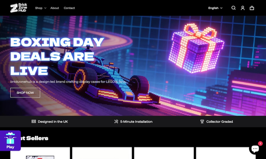This screenshot has height=159, width=266.
Task: Click the tools installation icon
Action: (x=116, y=121)
